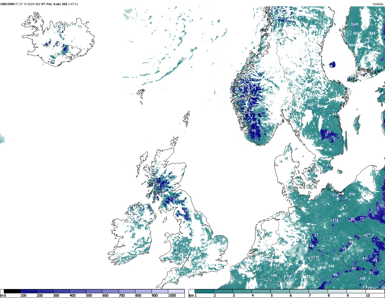The height and width of the screenshot is (298, 385).
Task: Click the 900–1000 m pale lavender swatch
Action: (x=160, y=291)
